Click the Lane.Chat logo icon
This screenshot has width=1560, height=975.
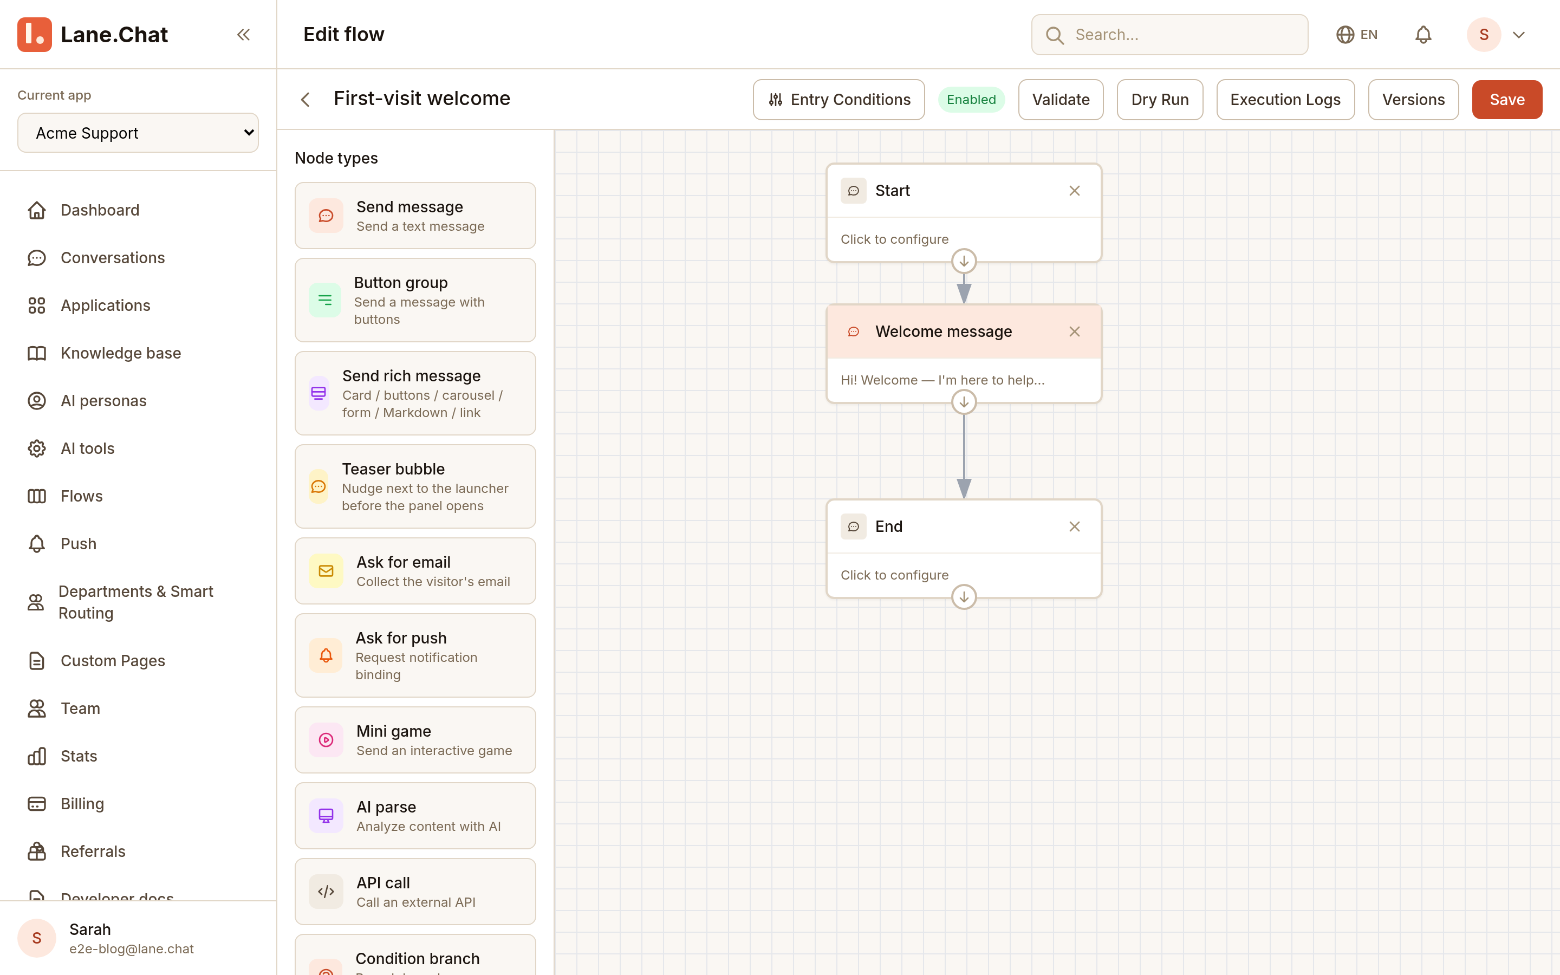point(35,35)
